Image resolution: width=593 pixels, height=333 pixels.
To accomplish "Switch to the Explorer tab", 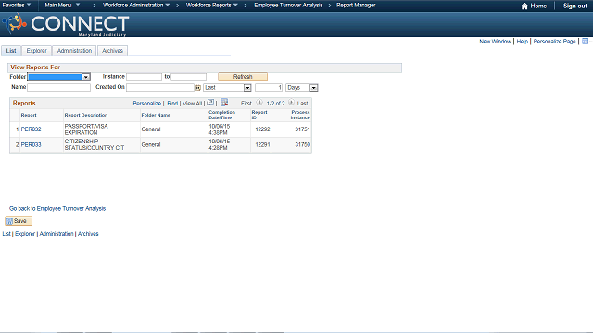I will click(x=37, y=51).
